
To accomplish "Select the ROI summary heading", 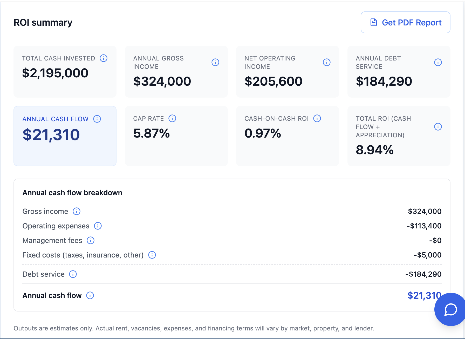I will point(43,22).
